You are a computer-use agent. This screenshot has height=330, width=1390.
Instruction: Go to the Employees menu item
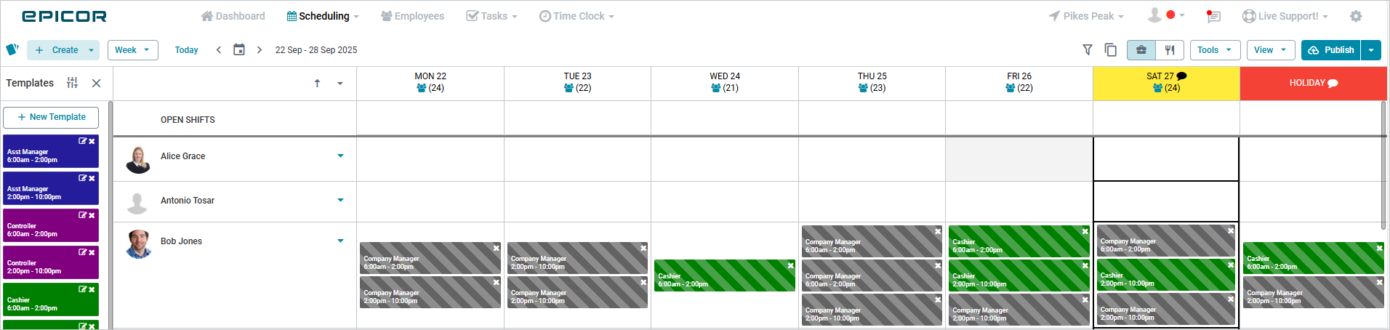click(412, 16)
